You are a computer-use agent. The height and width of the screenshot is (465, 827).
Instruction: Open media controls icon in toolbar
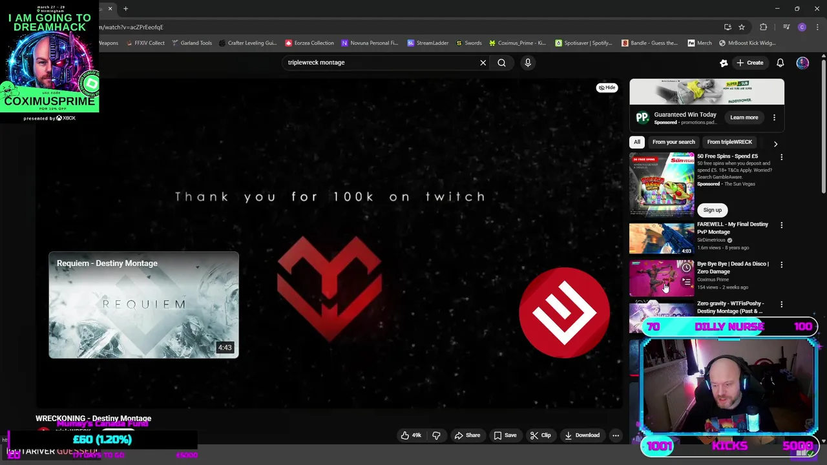tap(786, 27)
